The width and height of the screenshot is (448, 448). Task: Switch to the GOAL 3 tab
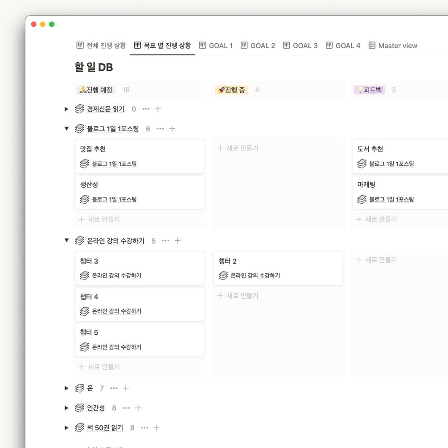(x=300, y=45)
